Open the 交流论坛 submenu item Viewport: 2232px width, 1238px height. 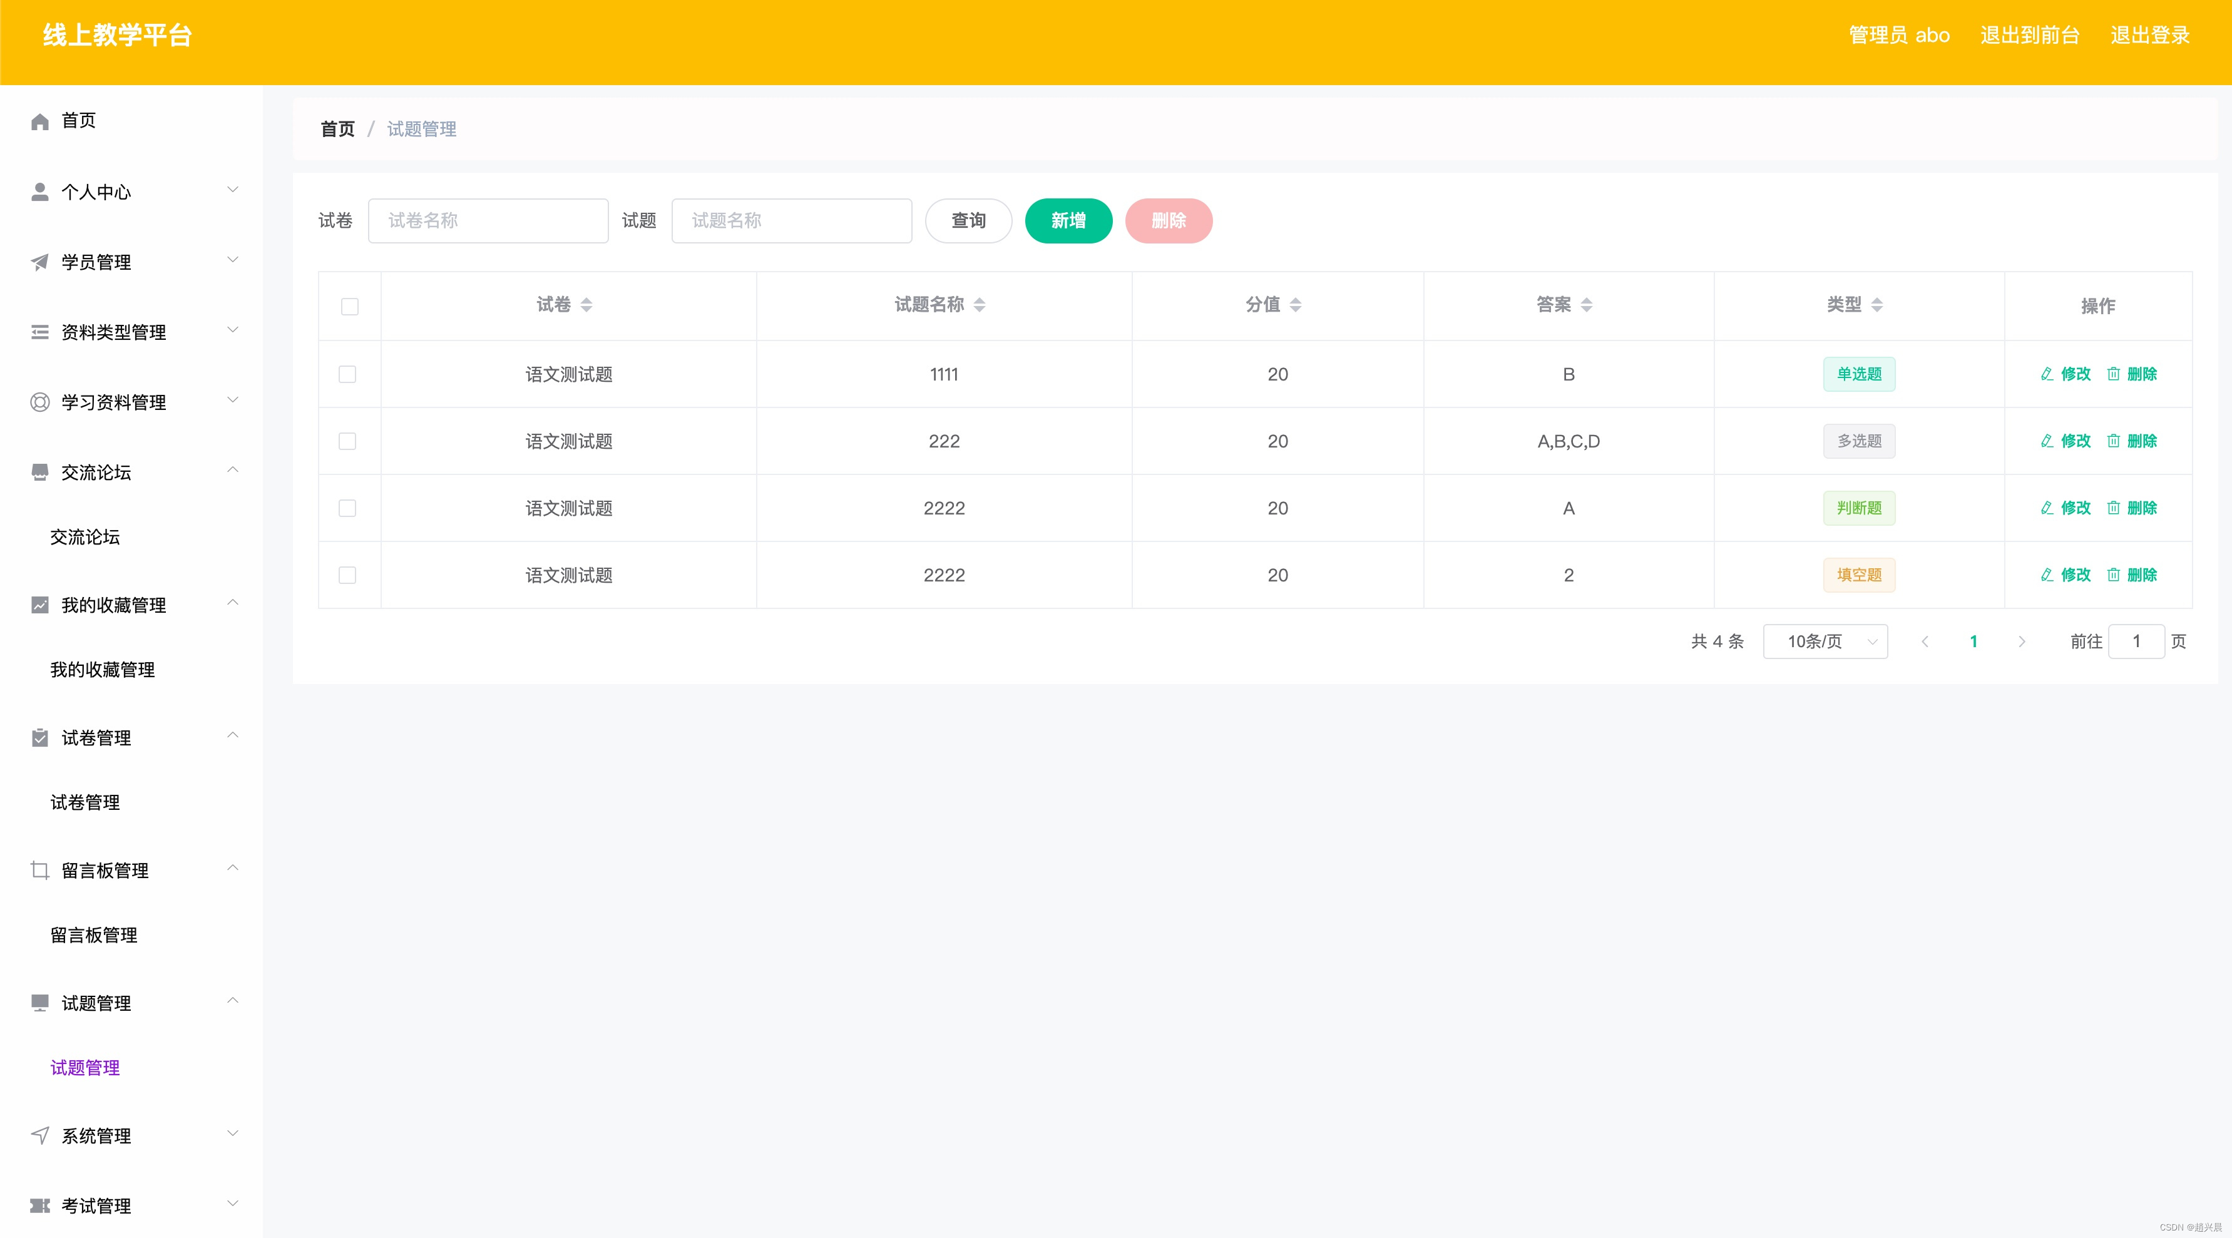click(85, 537)
